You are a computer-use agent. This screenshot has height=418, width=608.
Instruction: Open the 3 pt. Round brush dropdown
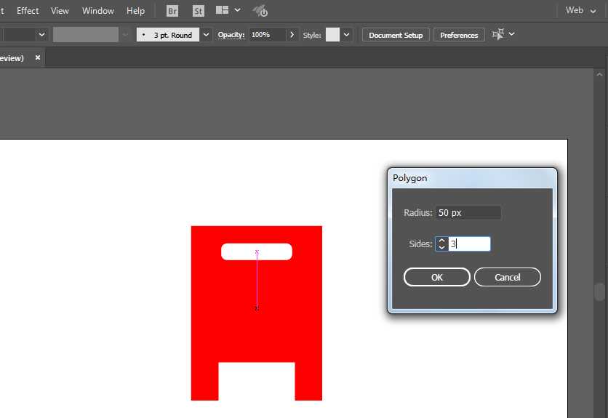pos(207,35)
